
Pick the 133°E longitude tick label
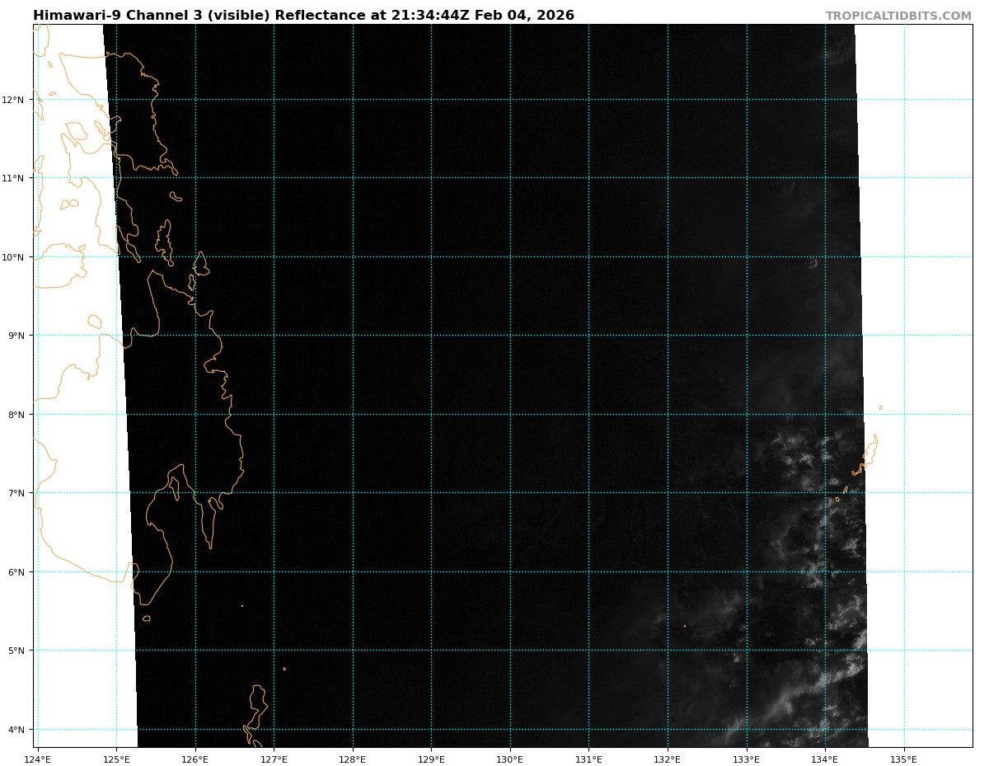[746, 759]
